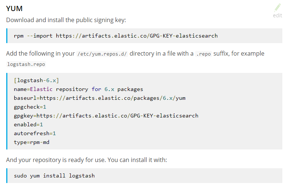Image resolution: width=286 pixels, height=190 pixels.
Task: Click the gpgkey URL line
Action: point(106,116)
